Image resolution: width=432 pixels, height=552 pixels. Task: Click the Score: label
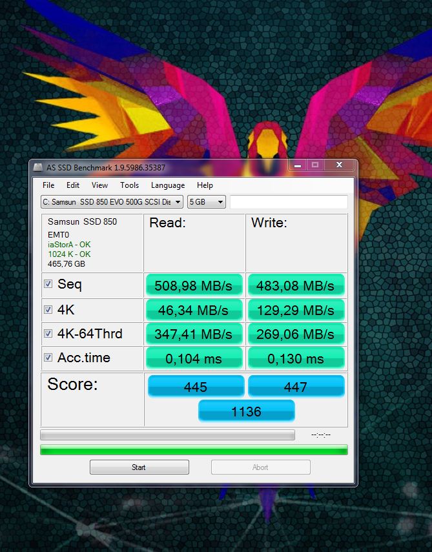(x=72, y=384)
